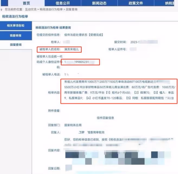Screen dimensions: 178x174
Task: Click the 您提交的信件信息 label
Action: click(48, 35)
